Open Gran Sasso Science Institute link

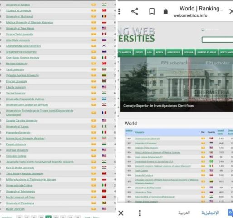[23, 58]
